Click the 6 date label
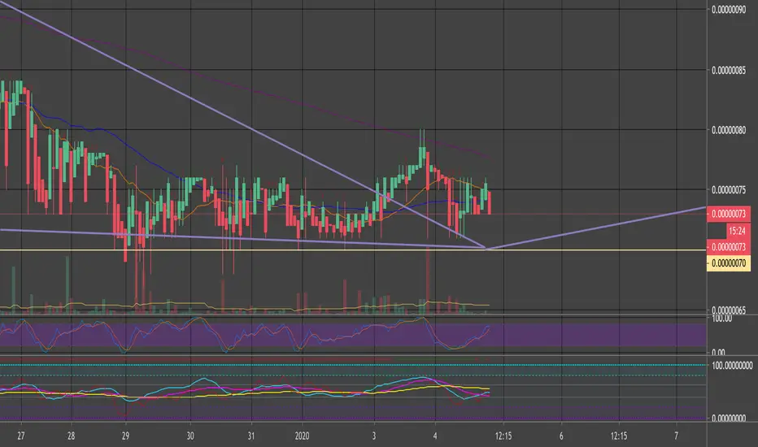The width and height of the screenshot is (758, 447). 561,436
